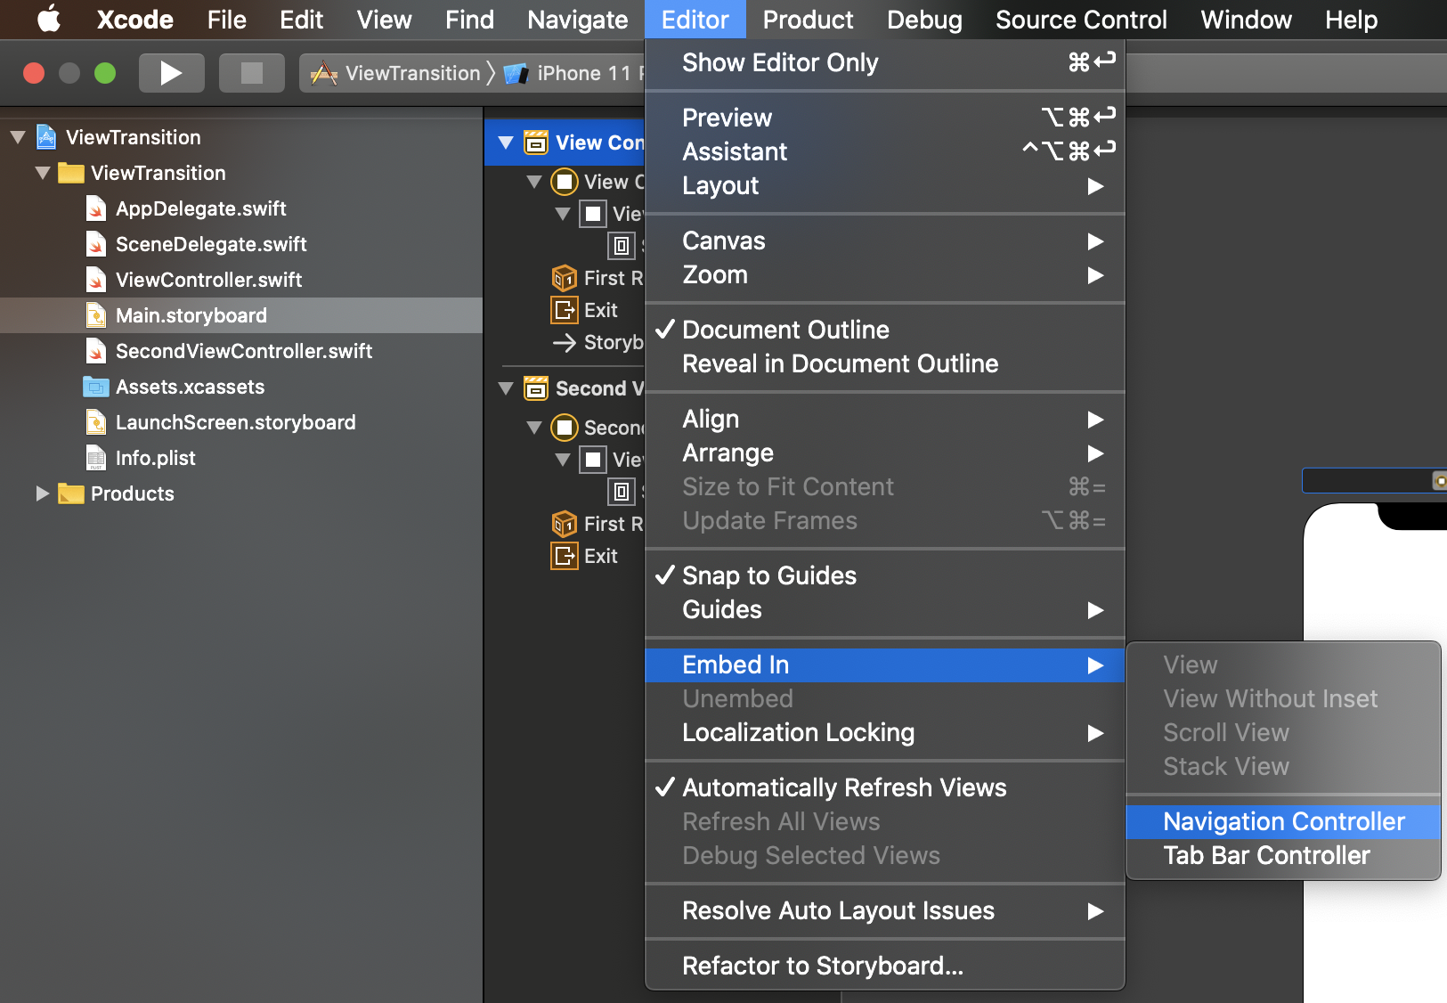Viewport: 1447px width, 1003px height.
Task: Open the Source Control menu
Action: tap(1081, 20)
